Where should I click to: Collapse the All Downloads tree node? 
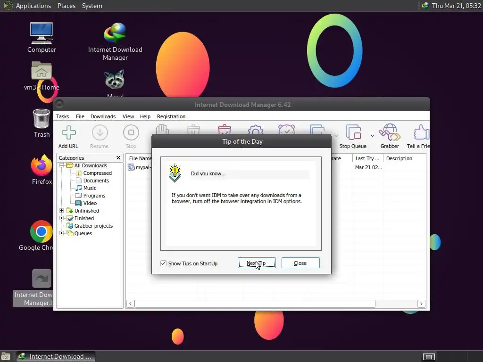coord(61,165)
